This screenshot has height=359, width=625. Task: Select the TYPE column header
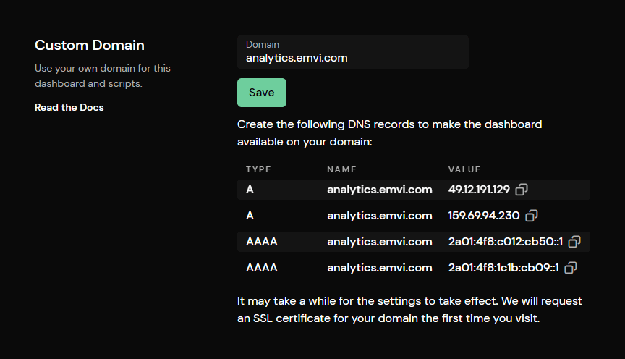point(258,169)
